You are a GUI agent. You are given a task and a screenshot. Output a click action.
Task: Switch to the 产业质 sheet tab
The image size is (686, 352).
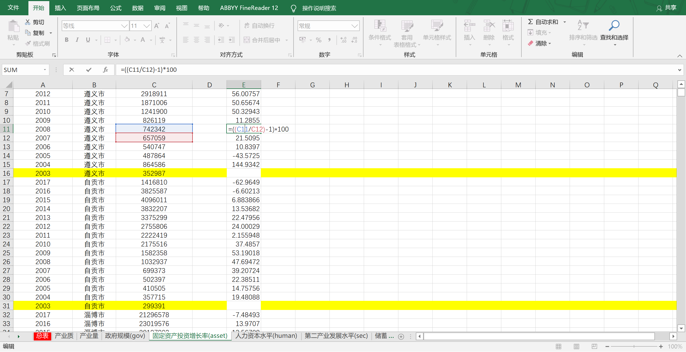[x=64, y=336]
